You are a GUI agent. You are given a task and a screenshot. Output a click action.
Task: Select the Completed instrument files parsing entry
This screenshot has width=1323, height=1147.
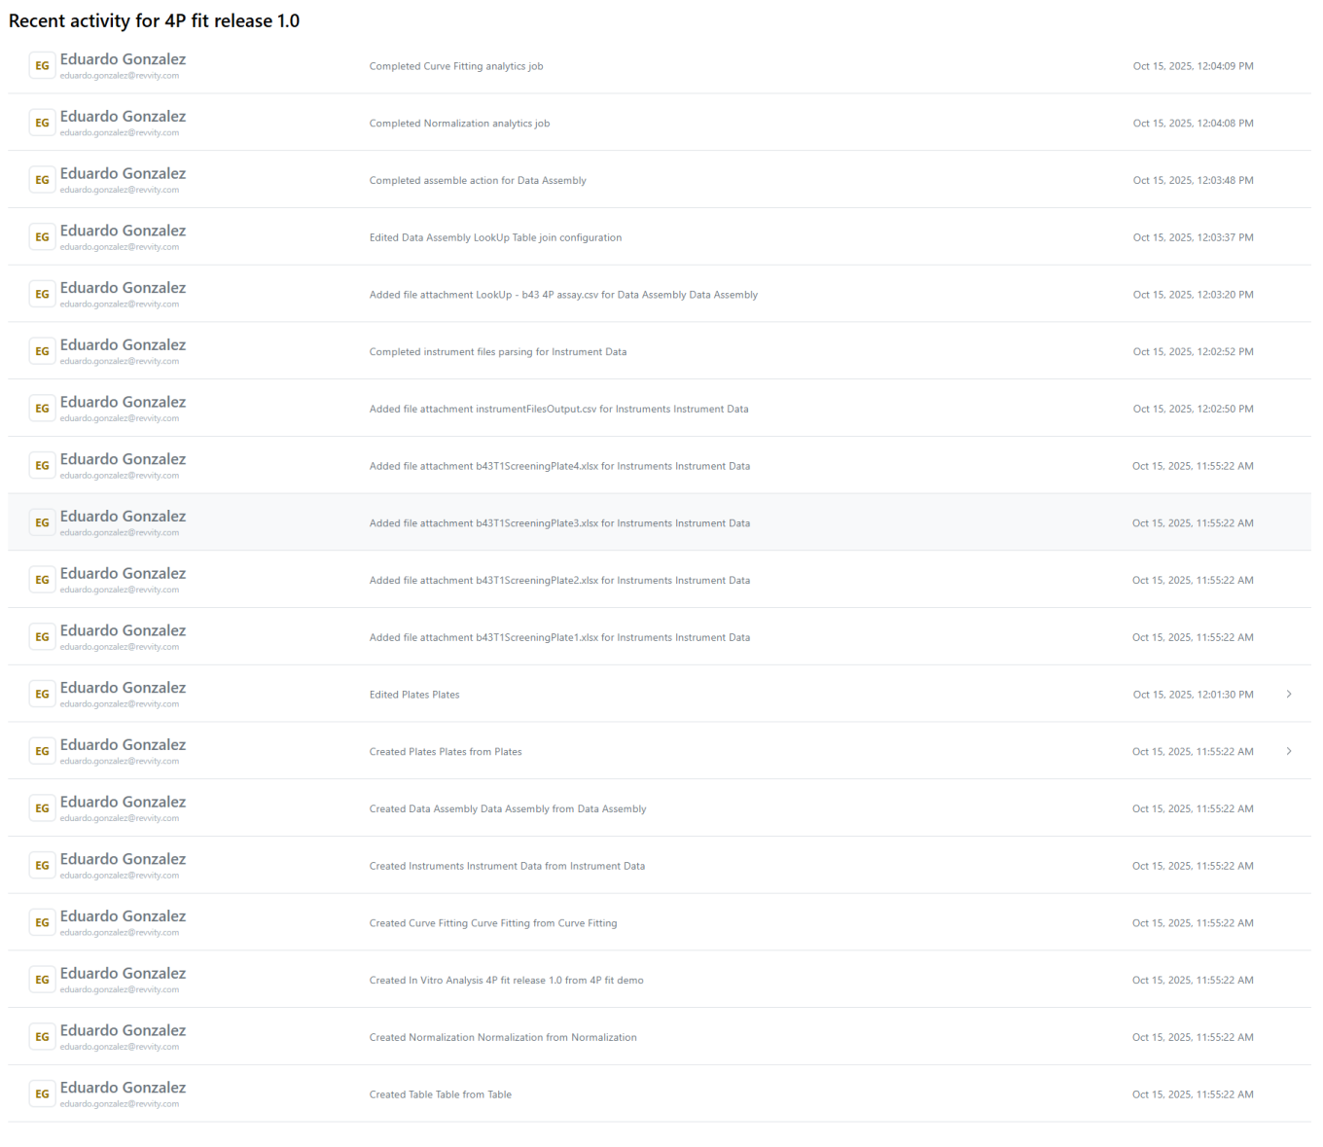pyautogui.click(x=497, y=352)
